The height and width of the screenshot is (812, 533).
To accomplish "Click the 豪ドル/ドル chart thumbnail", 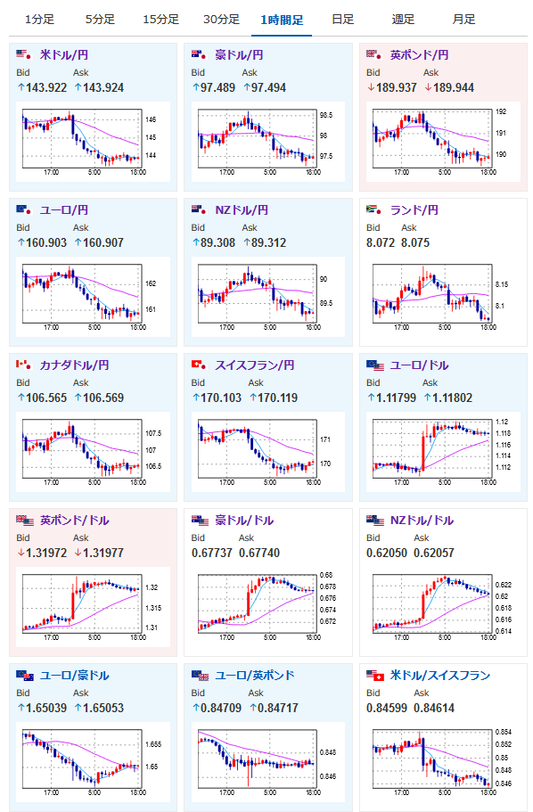I will point(267,607).
